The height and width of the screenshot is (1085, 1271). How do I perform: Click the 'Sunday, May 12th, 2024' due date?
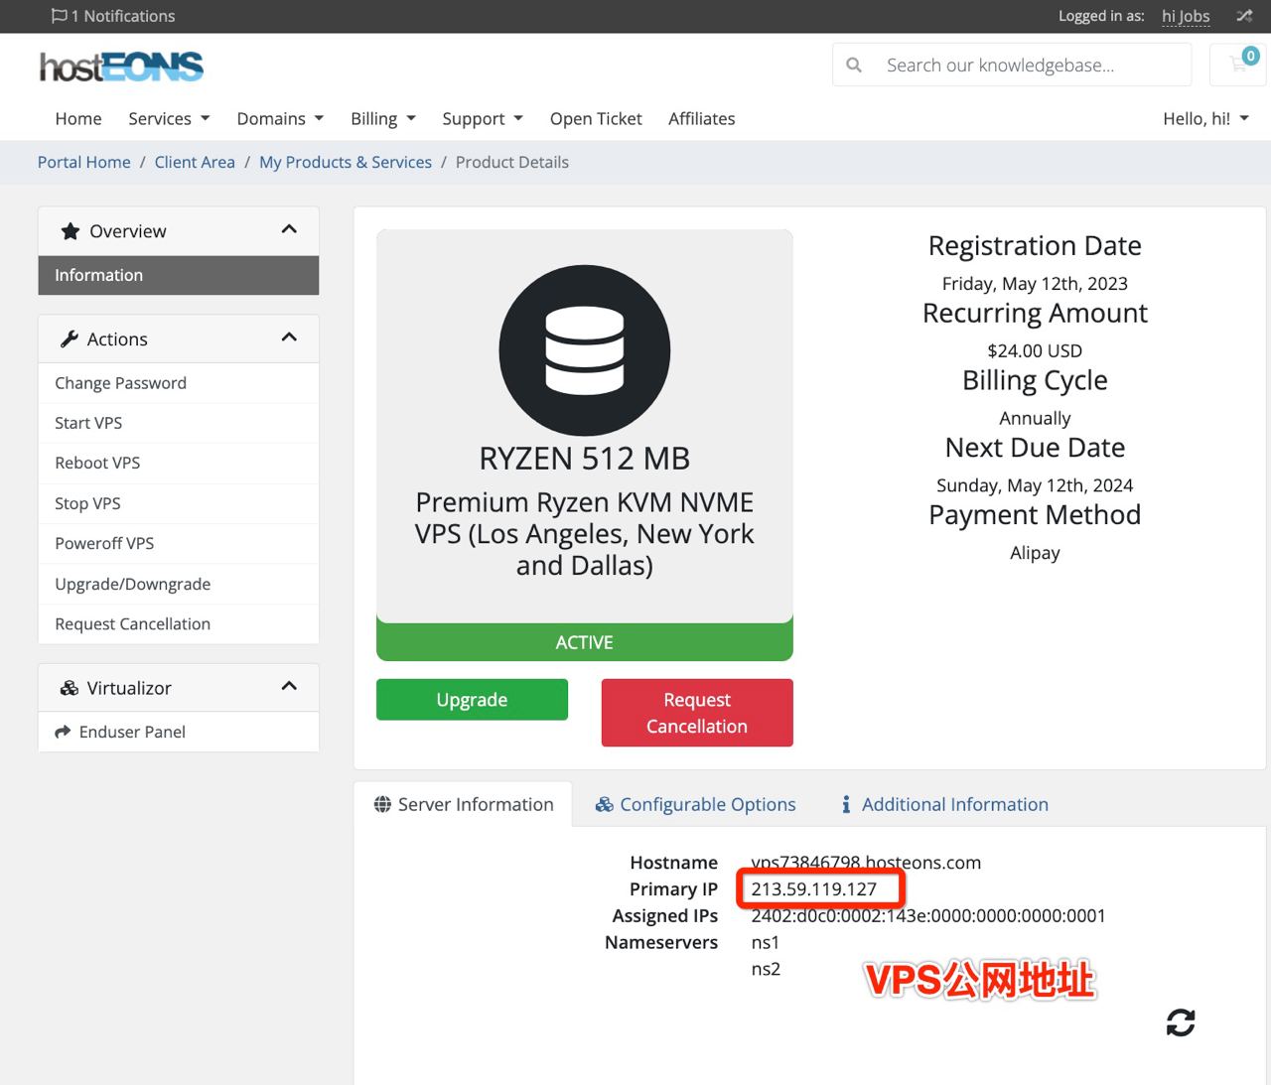(x=1035, y=485)
